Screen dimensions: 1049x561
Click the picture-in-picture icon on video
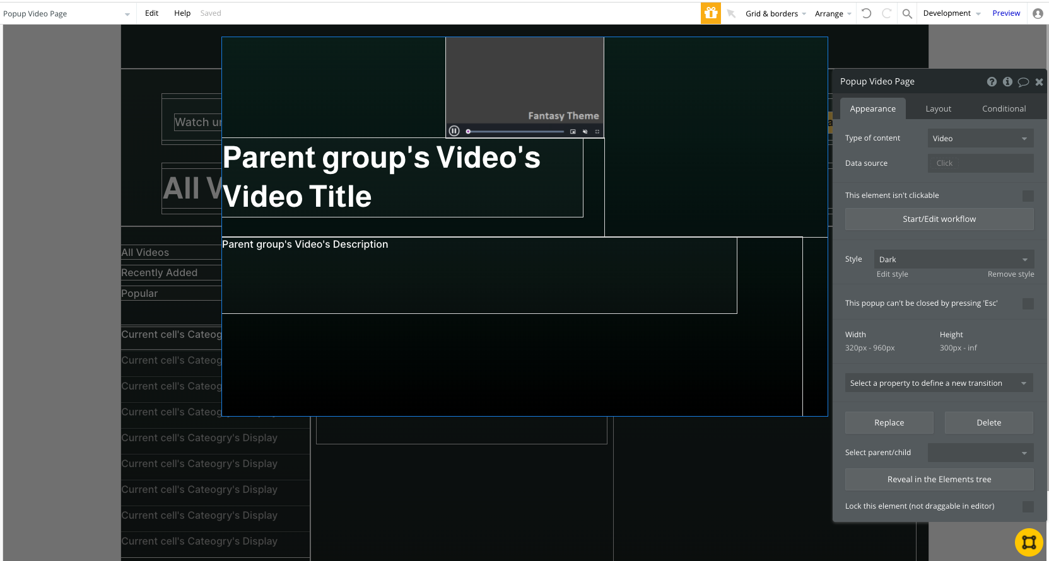[x=573, y=132]
